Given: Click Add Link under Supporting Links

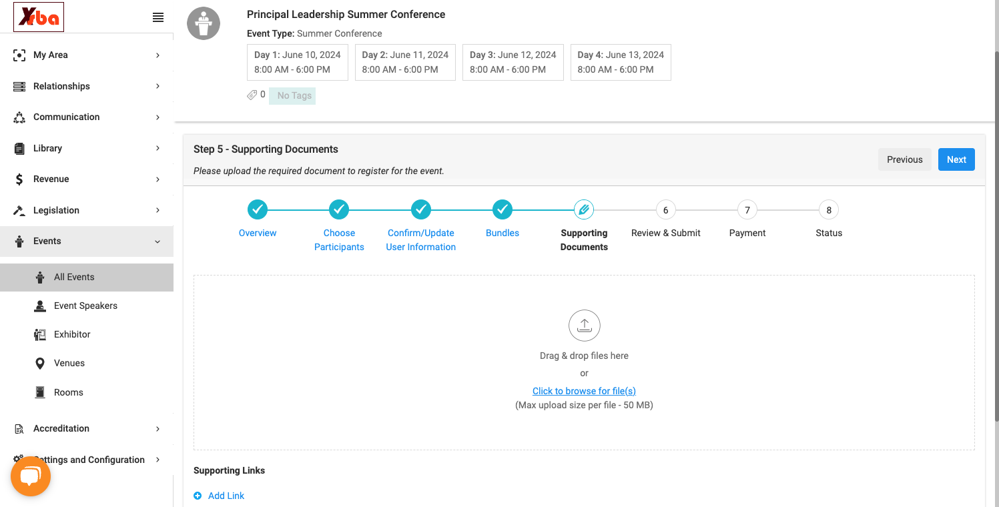Looking at the screenshot, I should pyautogui.click(x=219, y=496).
